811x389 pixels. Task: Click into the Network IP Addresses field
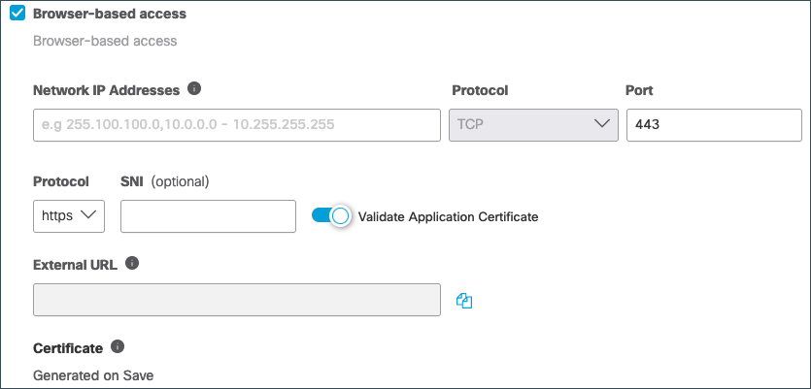click(x=237, y=125)
